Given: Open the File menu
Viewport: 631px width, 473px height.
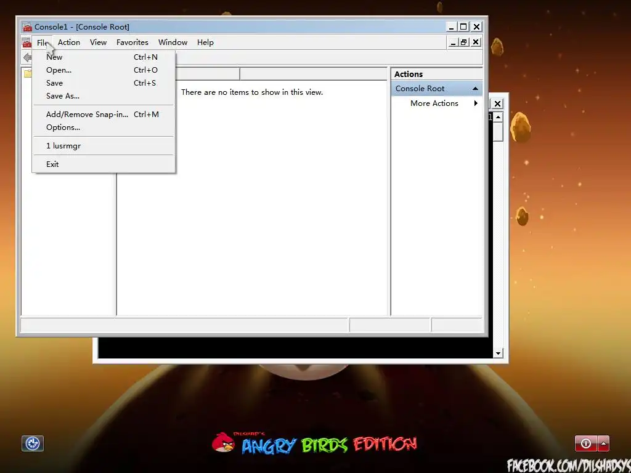Looking at the screenshot, I should (43, 42).
